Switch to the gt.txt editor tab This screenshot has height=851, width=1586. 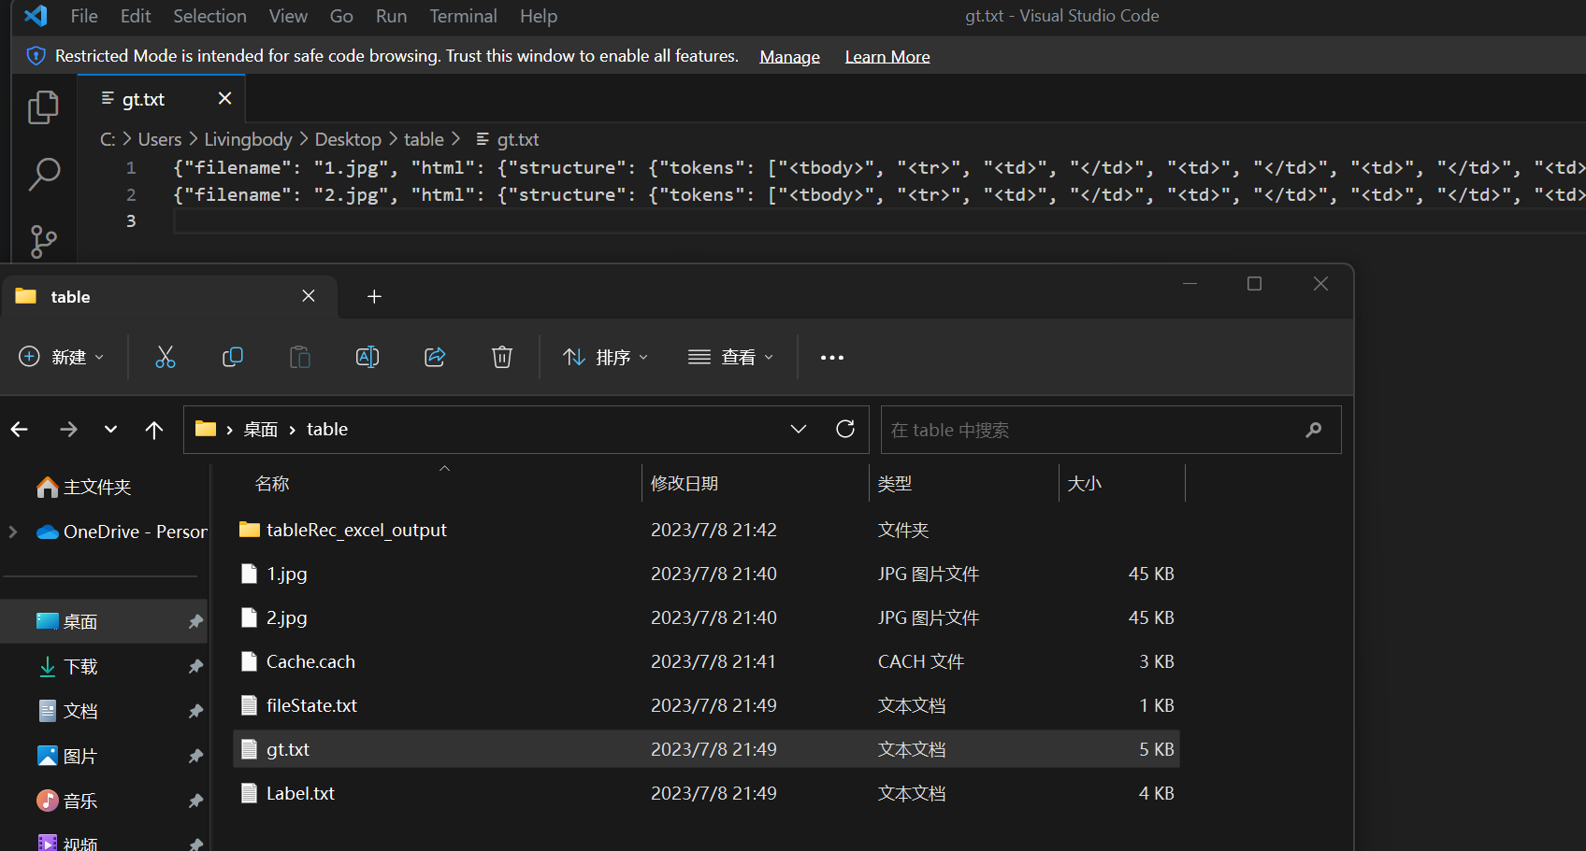coord(142,98)
